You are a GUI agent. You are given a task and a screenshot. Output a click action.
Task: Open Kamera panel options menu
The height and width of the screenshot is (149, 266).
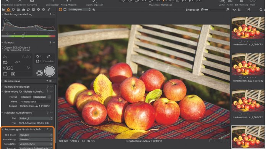coord(54,43)
